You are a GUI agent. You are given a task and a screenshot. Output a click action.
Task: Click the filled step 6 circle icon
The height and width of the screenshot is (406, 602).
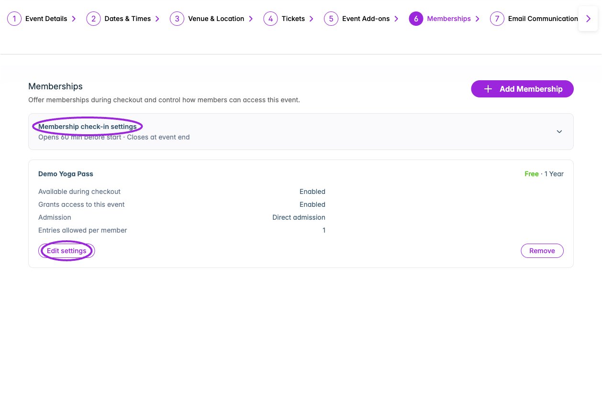click(416, 19)
